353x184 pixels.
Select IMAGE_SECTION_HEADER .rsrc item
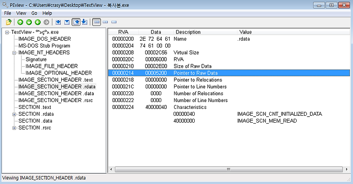(x=55, y=100)
